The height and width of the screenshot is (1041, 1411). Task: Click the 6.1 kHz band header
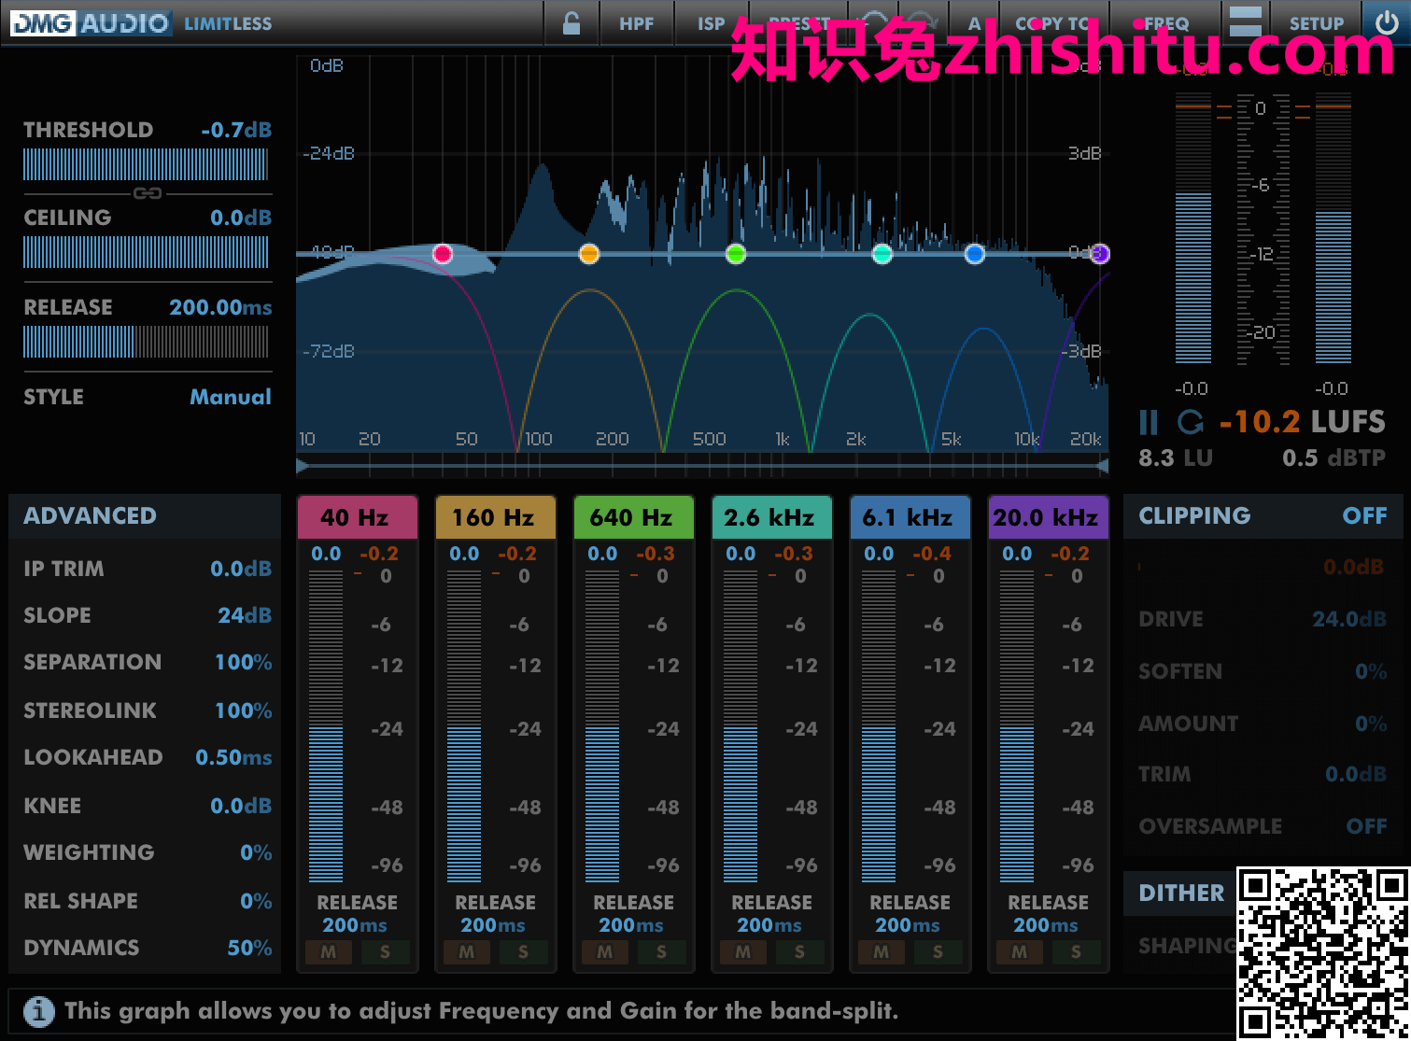[910, 517]
